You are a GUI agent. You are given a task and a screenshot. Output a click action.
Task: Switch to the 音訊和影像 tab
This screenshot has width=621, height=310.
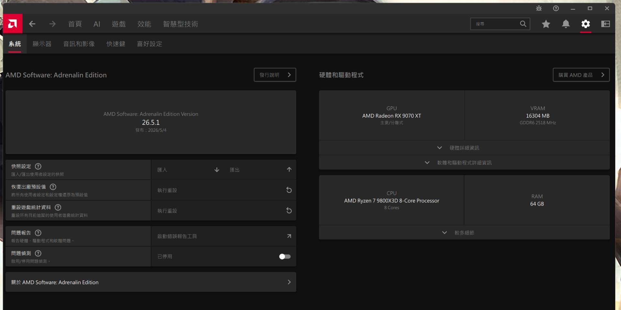79,44
